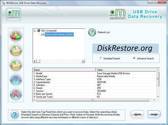Screen dimensions: 168x125
Task: Select the Advance Search radio button
Action: click(134, 58)
